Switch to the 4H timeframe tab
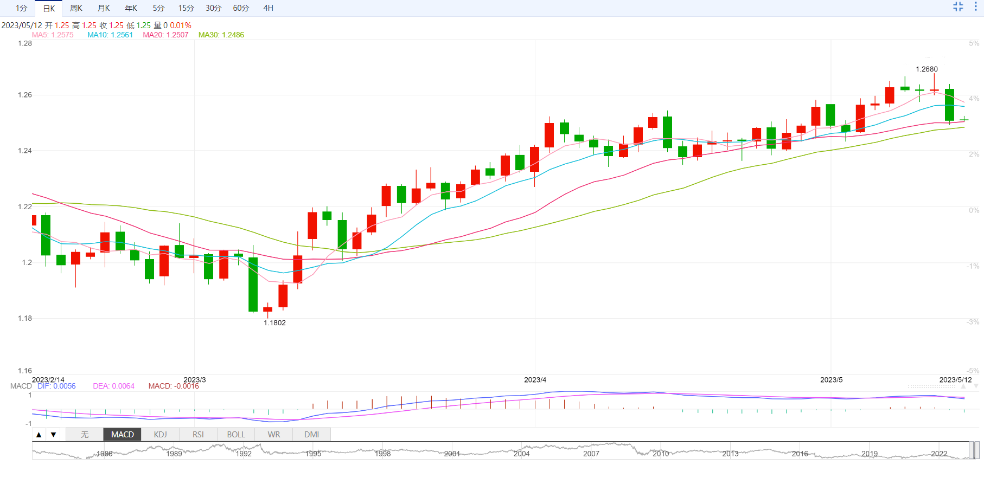Viewport: 984px width, 478px height. click(268, 8)
